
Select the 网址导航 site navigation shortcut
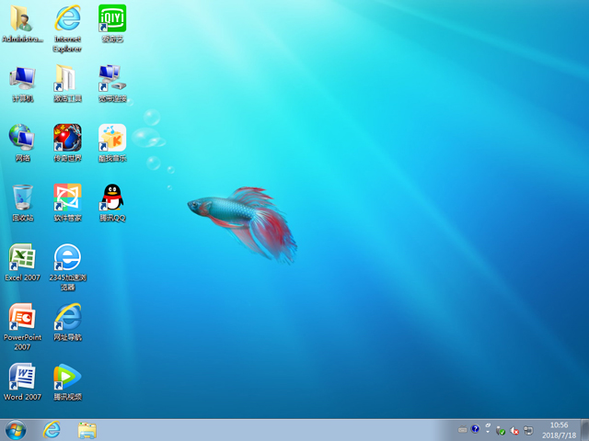[x=67, y=317]
